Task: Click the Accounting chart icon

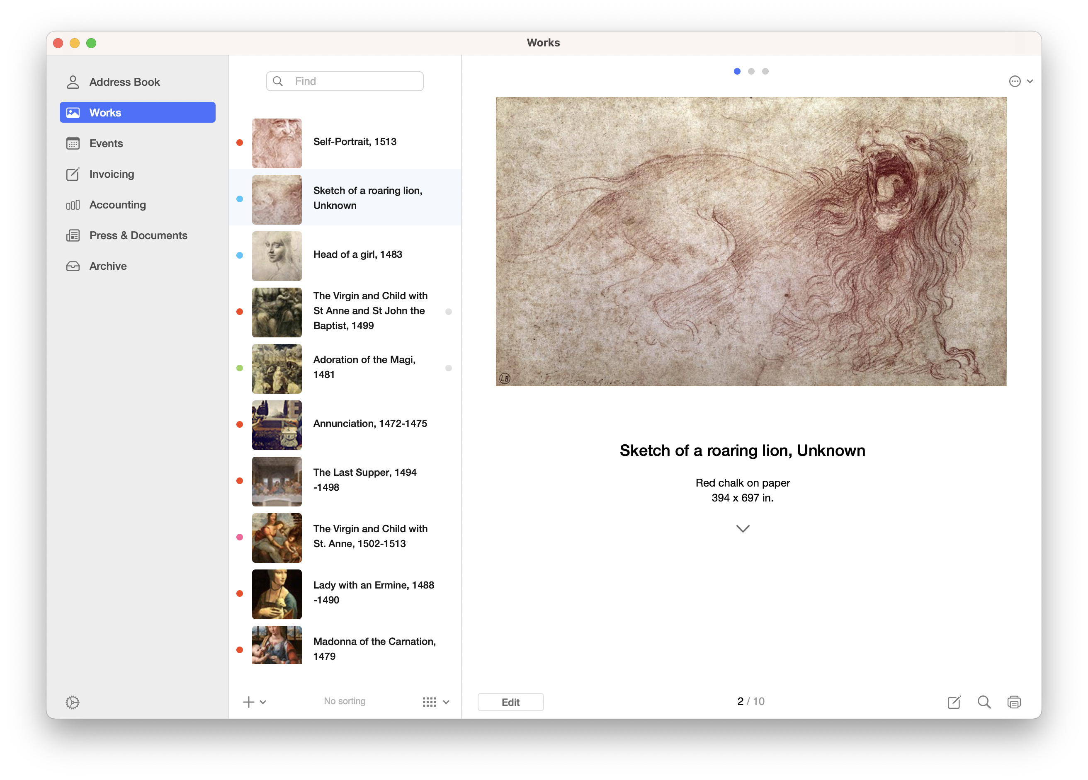Action: pos(73,204)
